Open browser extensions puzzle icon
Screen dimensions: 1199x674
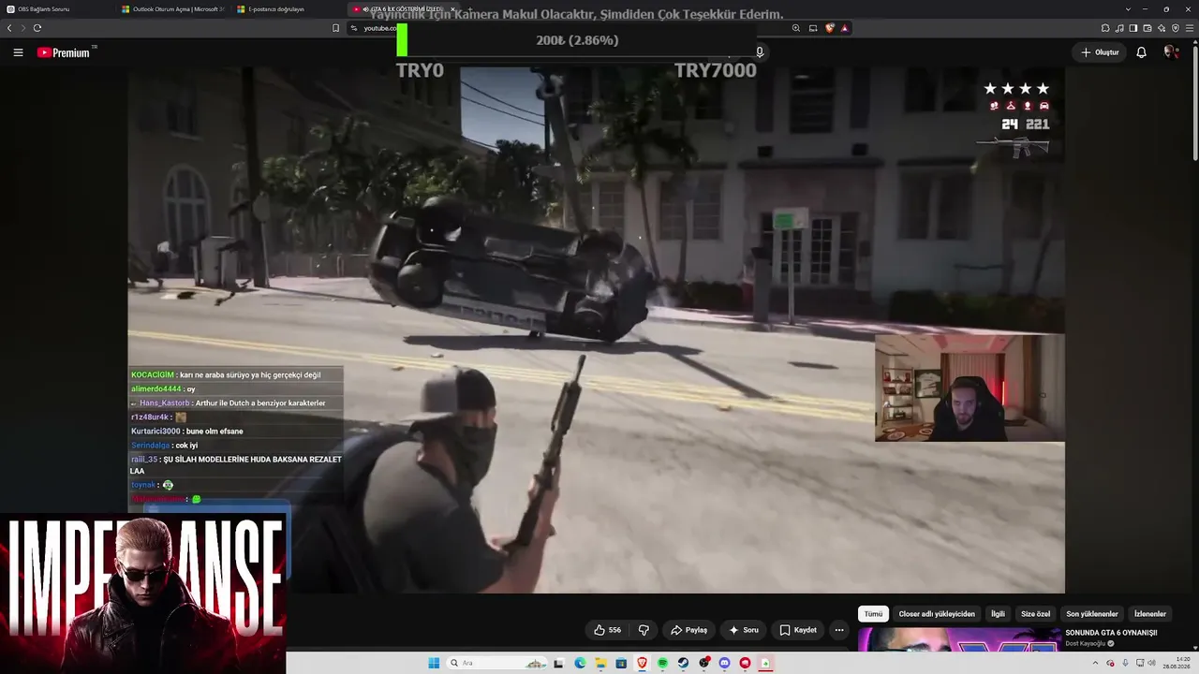click(1105, 28)
